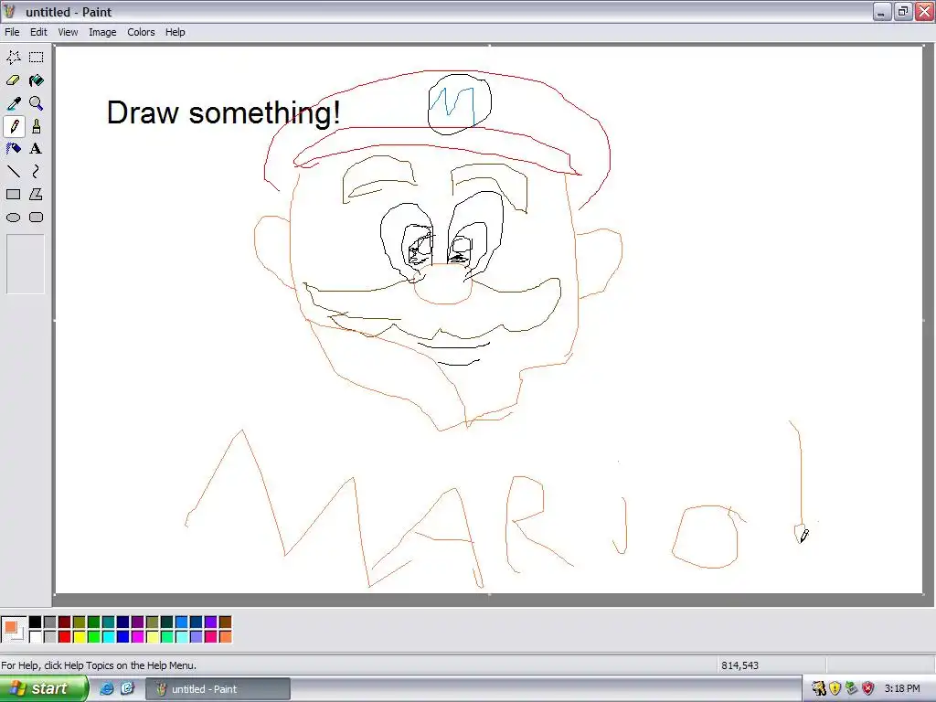
Task: Minimize the Paint window
Action: pyautogui.click(x=882, y=11)
